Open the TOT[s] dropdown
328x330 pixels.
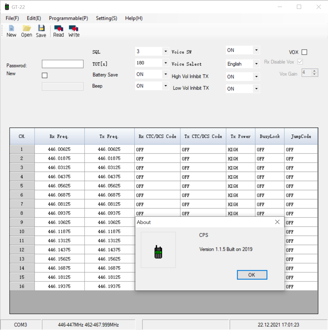click(x=166, y=63)
